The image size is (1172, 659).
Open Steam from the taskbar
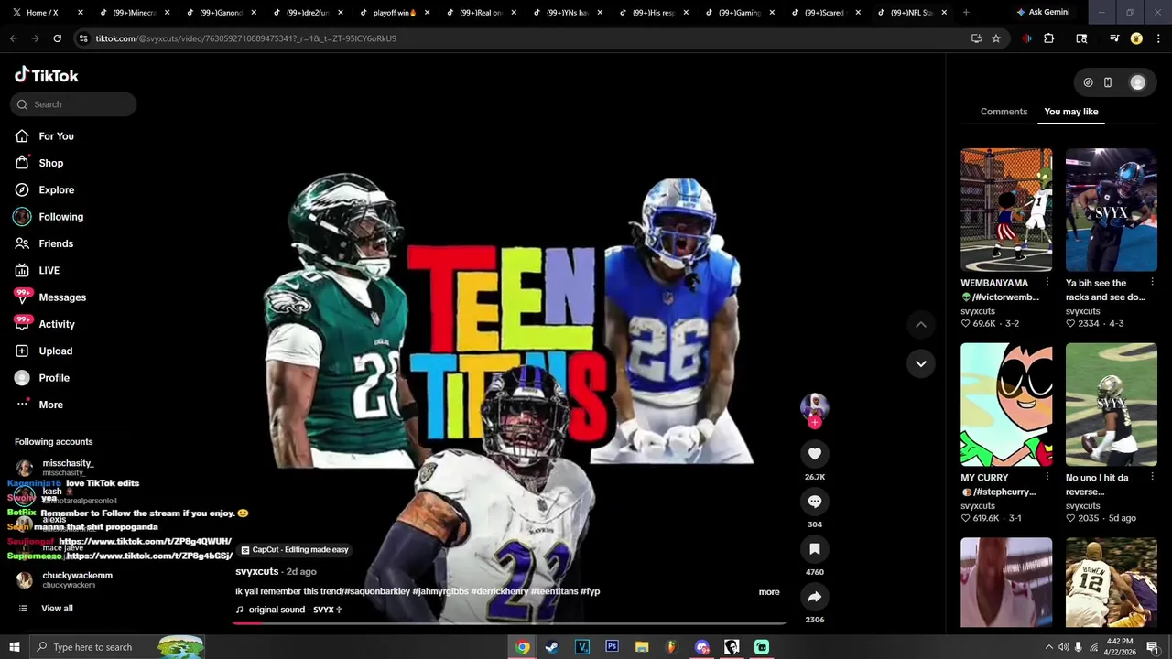(552, 647)
